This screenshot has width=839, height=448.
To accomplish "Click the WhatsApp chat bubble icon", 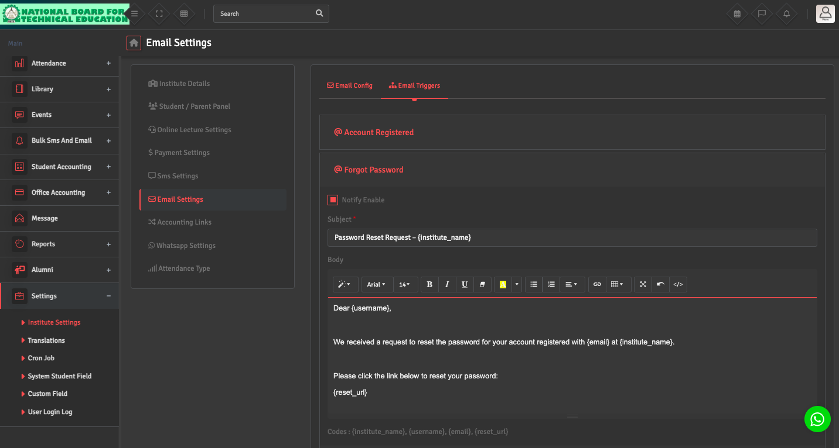I will coord(817,419).
